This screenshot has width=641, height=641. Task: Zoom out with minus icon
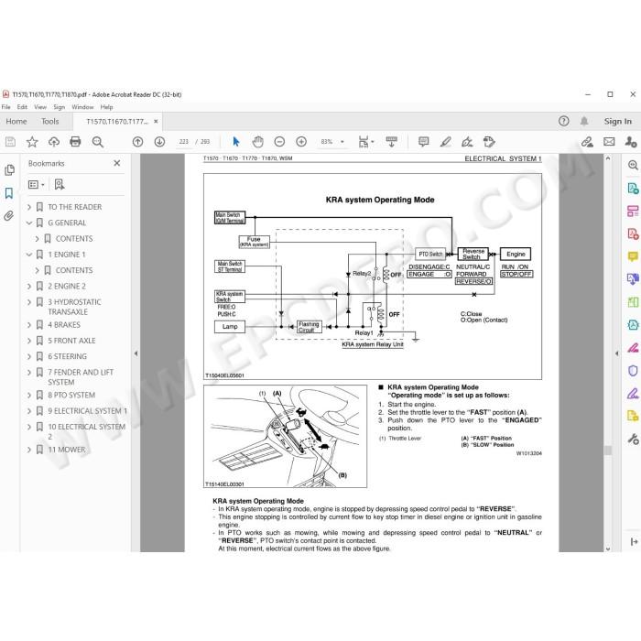coord(279,142)
